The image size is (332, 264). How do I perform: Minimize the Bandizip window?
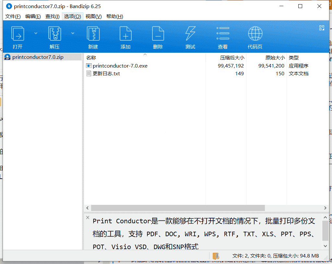(x=281, y=6)
